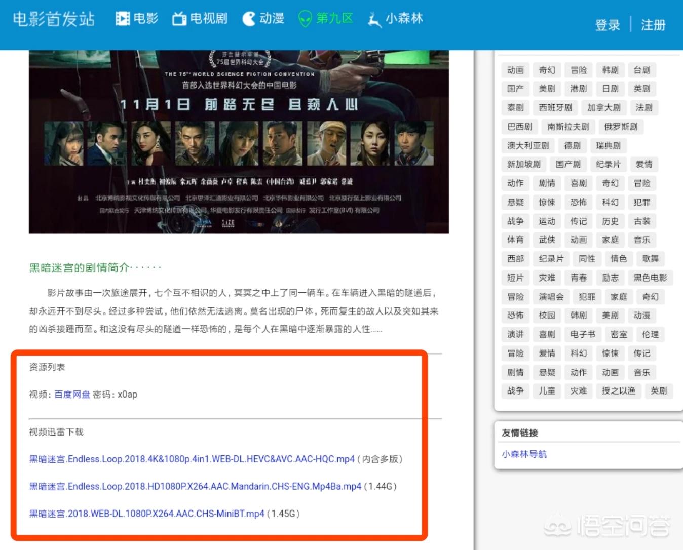The width and height of the screenshot is (683, 550).
Task: Select the 西班牙剧 tag
Action: [555, 107]
